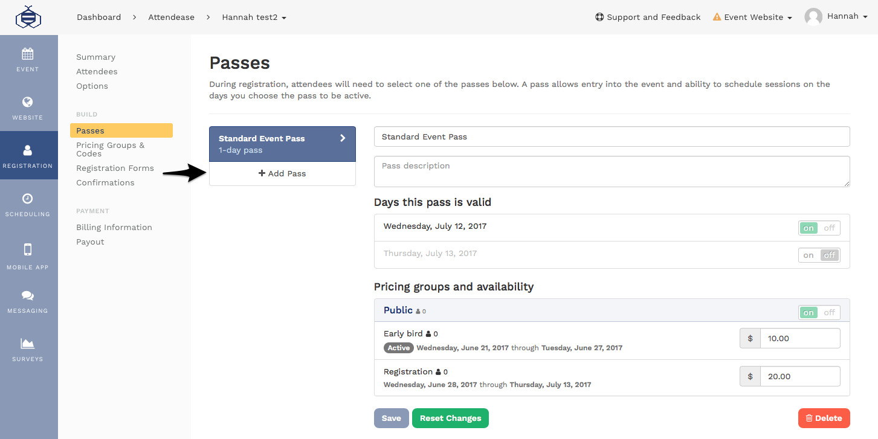Delete the Standard Event Pass

[x=824, y=418]
